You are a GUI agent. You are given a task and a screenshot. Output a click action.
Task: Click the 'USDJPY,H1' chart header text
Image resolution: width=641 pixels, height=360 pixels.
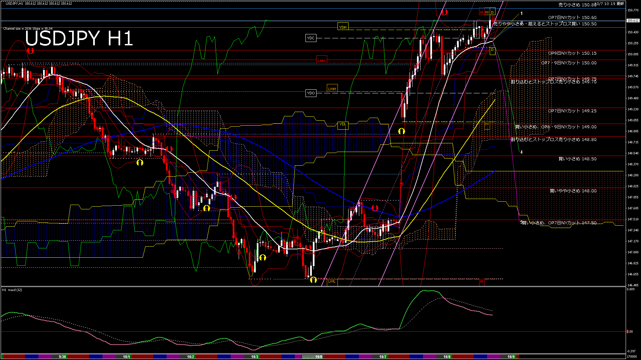coord(15,3)
